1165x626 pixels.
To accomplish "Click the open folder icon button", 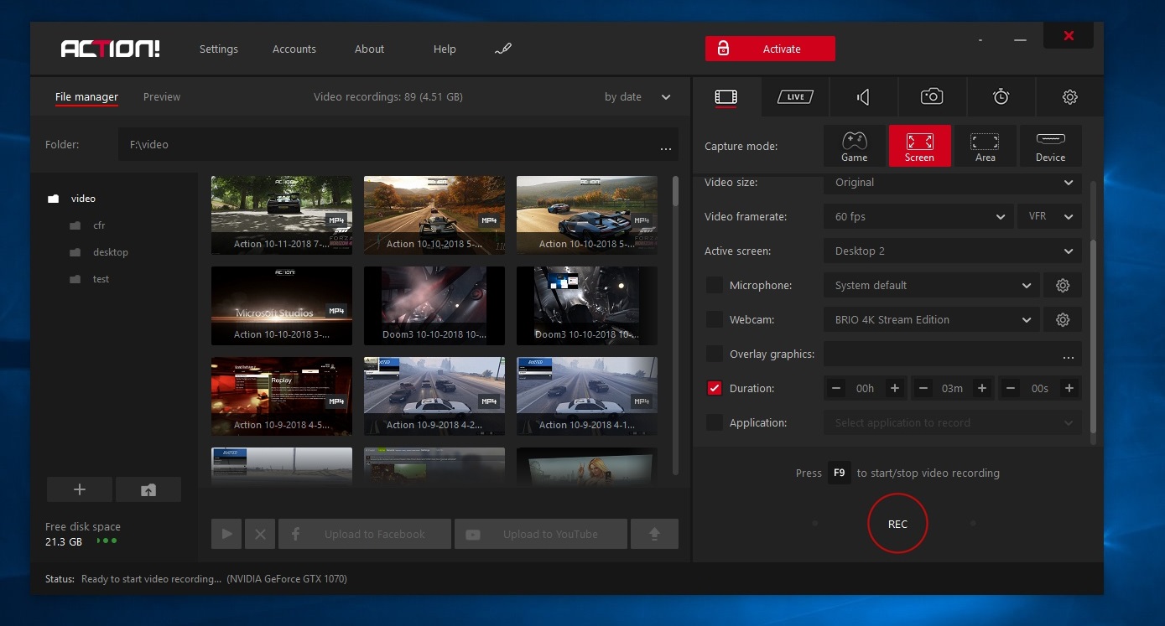I will click(x=148, y=489).
